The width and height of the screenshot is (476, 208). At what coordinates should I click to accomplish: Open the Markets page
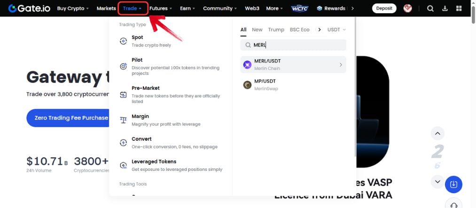coord(106,8)
